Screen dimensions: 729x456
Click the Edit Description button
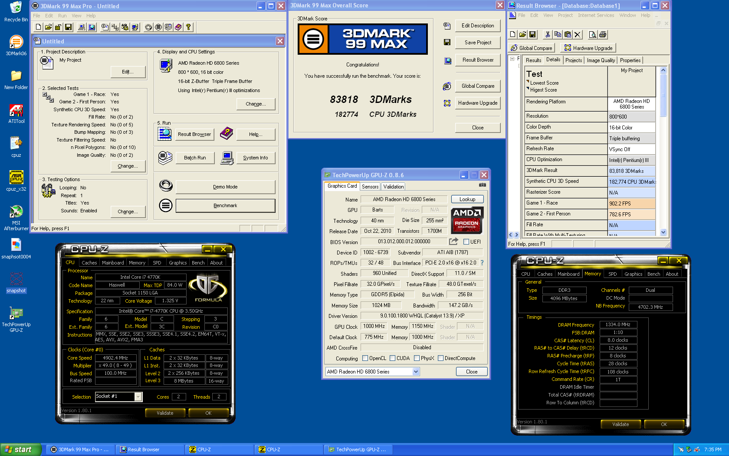click(x=478, y=26)
